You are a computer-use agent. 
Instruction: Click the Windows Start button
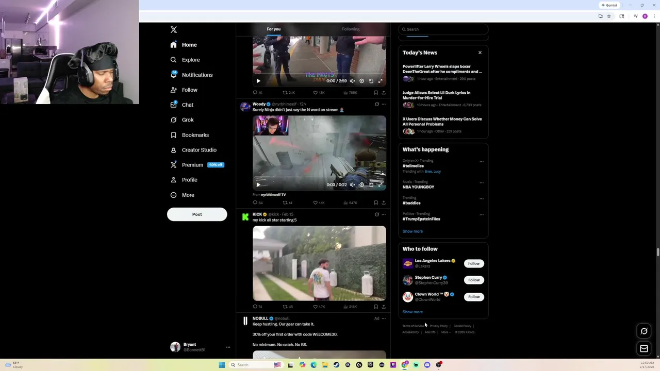[222, 365]
